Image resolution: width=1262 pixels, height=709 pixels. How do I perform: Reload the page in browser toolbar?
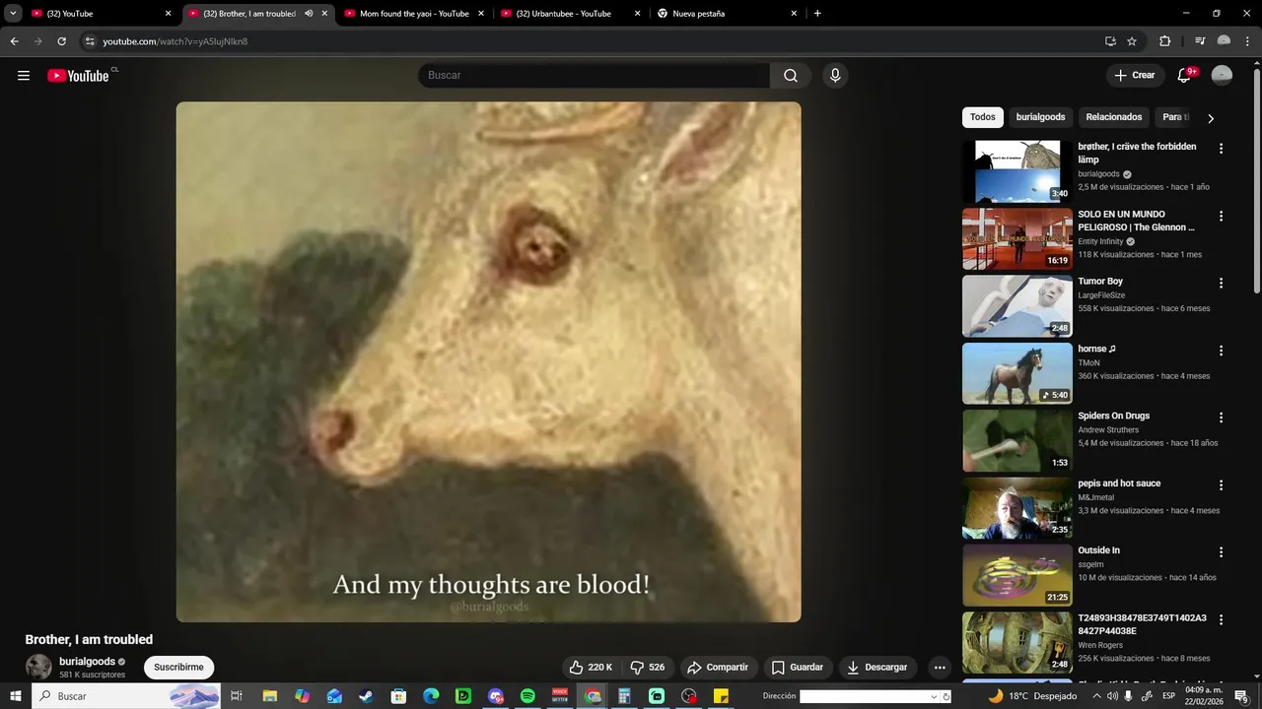[x=61, y=41]
